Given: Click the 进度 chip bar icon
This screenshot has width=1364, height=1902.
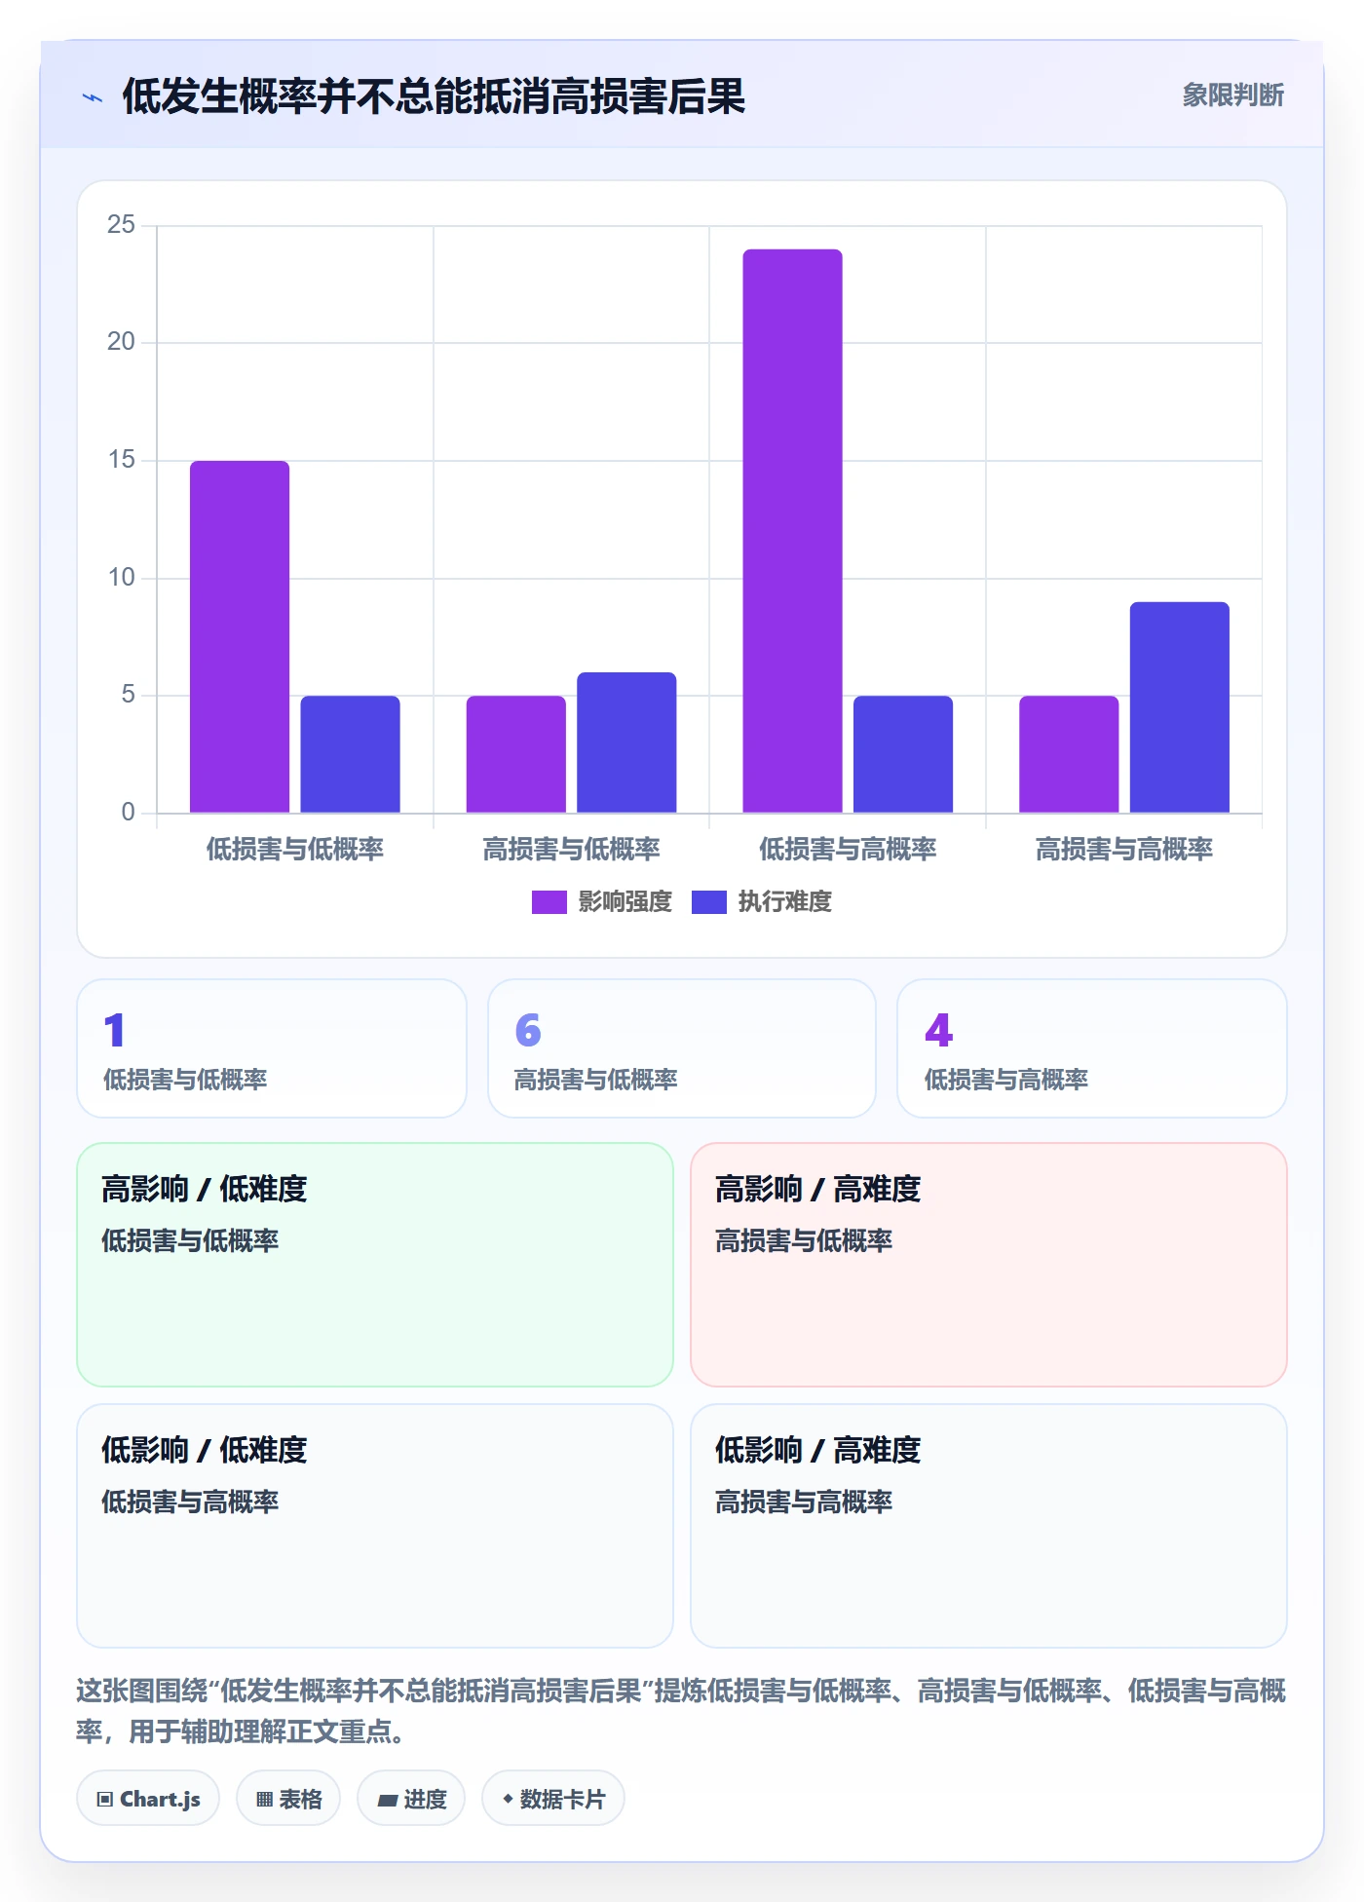Looking at the screenshot, I should tap(388, 1801).
